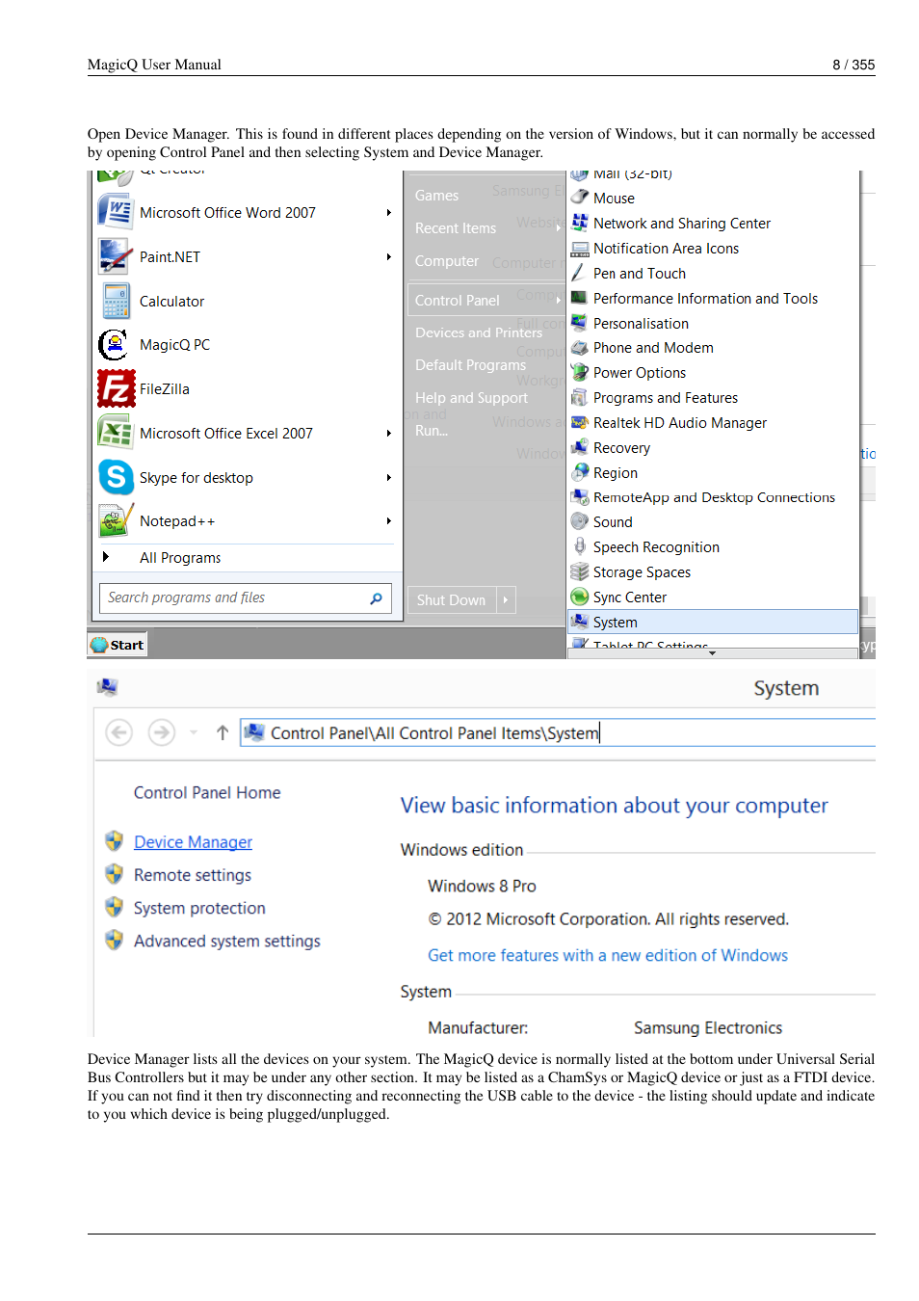The image size is (919, 1301).
Task: Click the scroll-down chevron below Tablet PC Settings
Action: [712, 652]
